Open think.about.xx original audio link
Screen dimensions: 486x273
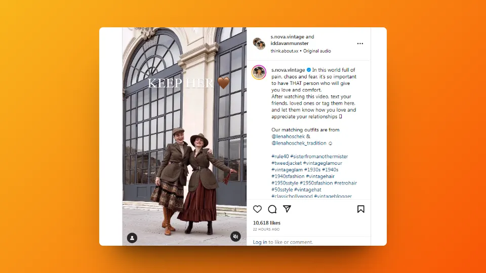coord(301,51)
